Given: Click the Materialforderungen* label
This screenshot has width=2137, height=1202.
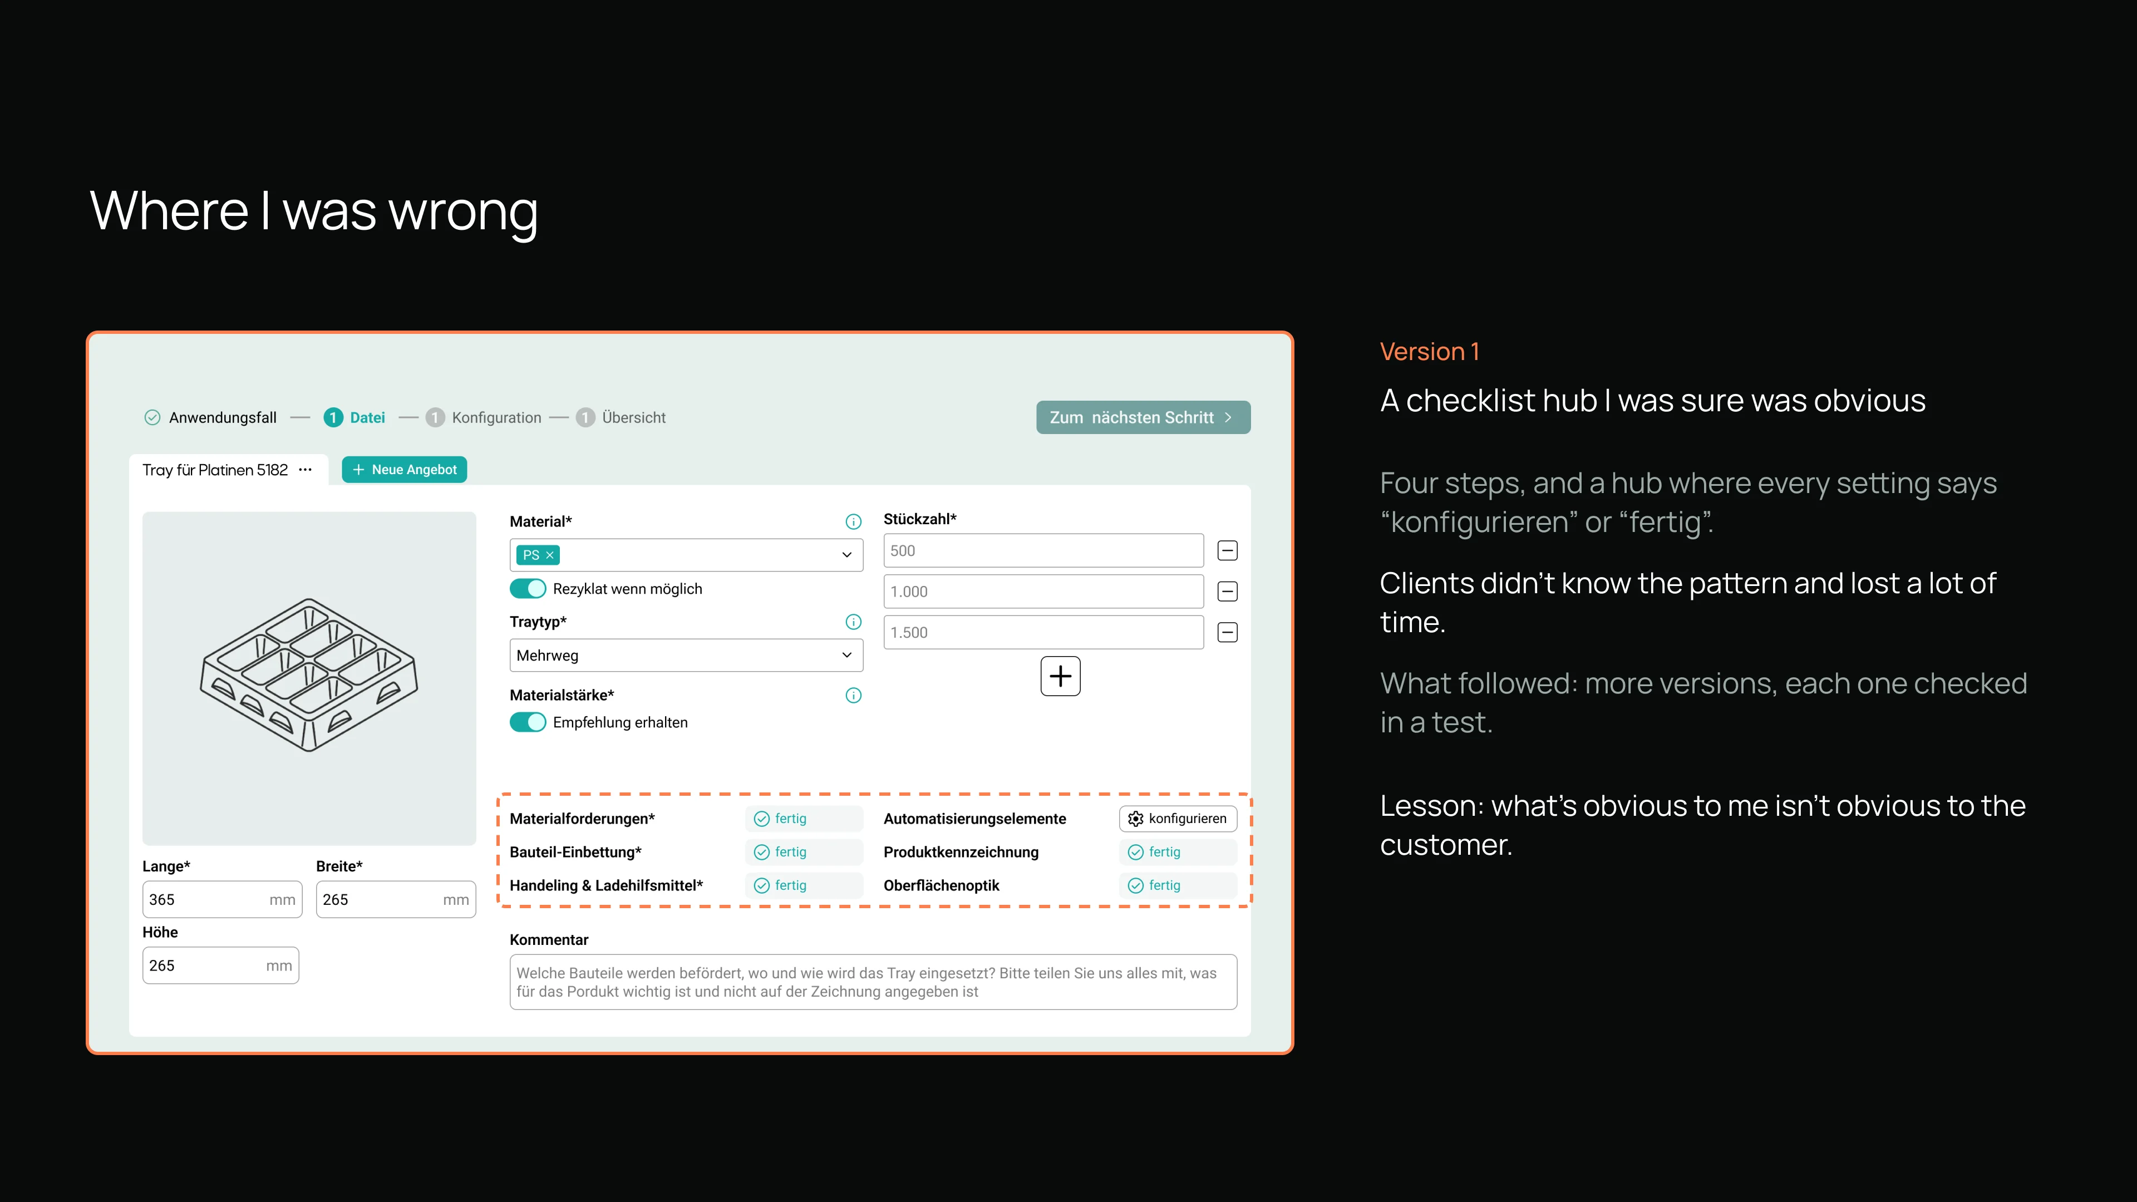Looking at the screenshot, I should [582, 819].
